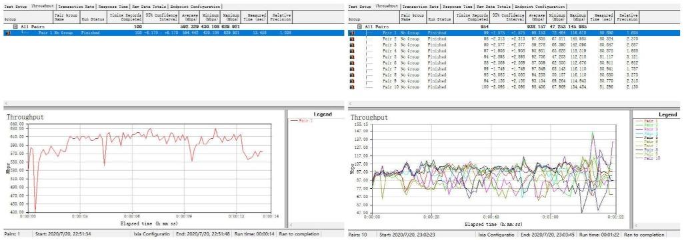Collapse All Pairs group in left window
The image size is (684, 240).
pyautogui.click(x=15, y=27)
